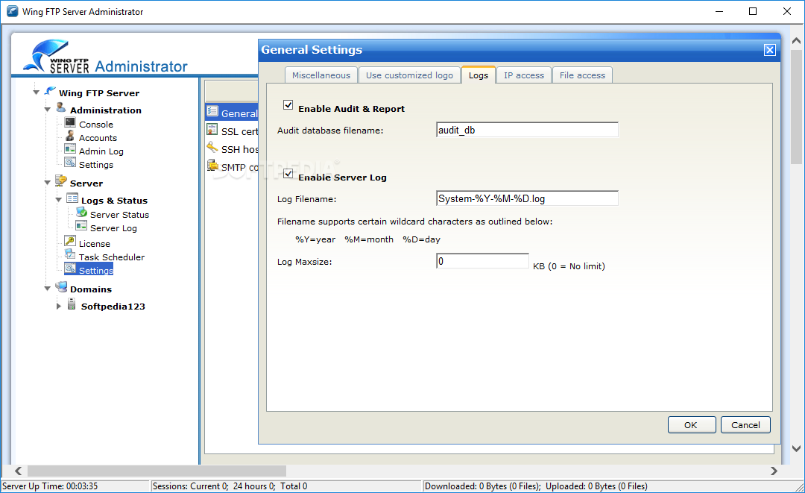This screenshot has height=493, width=805.
Task: Click the Server Up Time status text
Action: coord(50,486)
